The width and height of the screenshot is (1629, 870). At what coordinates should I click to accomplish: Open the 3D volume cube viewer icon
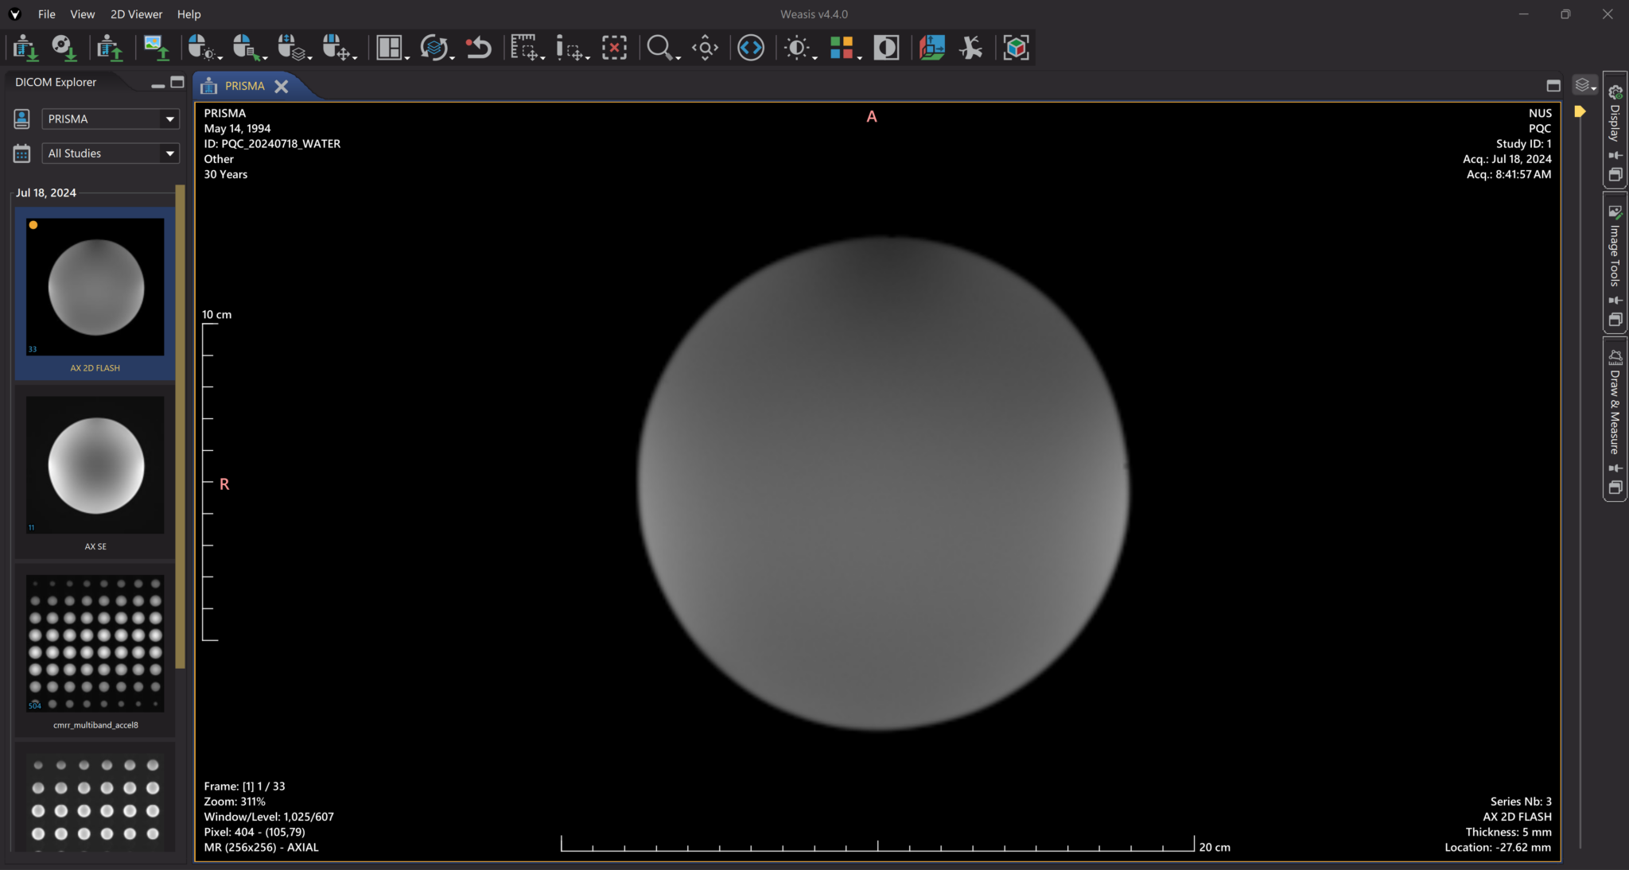(x=1016, y=48)
